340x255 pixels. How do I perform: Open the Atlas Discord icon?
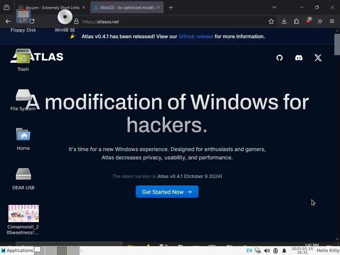[x=298, y=58]
